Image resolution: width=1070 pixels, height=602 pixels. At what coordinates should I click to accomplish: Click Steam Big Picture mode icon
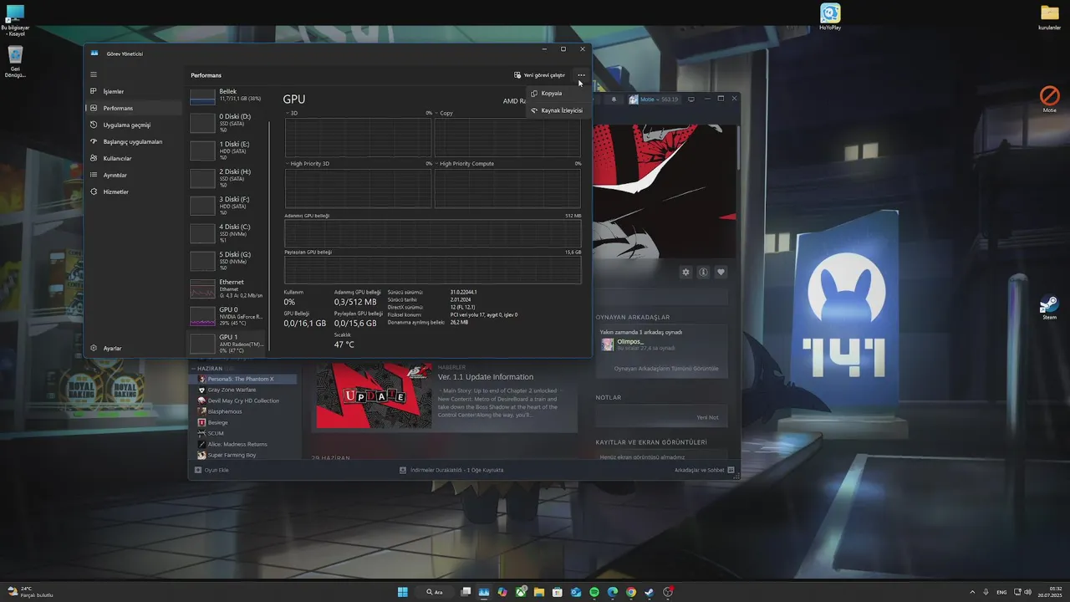(690, 99)
